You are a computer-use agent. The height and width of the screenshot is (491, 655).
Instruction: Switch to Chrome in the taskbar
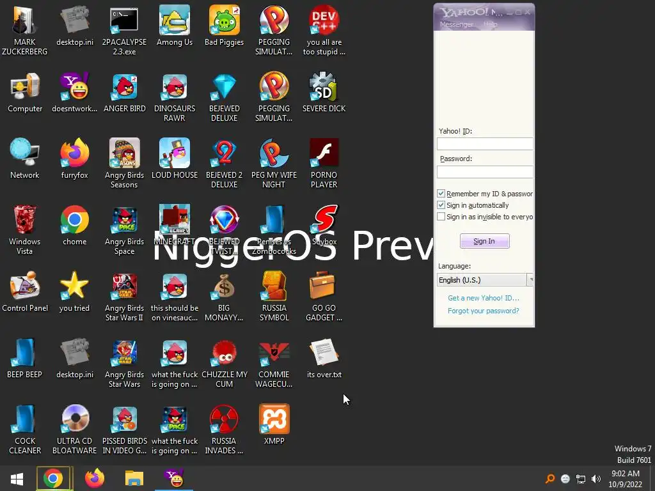pos(54,478)
